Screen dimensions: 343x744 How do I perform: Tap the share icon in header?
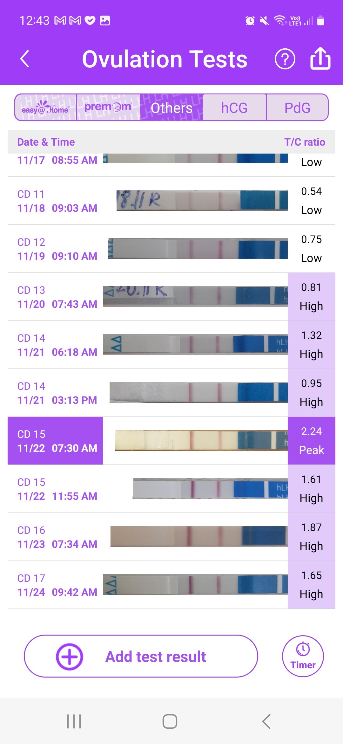pyautogui.click(x=320, y=58)
